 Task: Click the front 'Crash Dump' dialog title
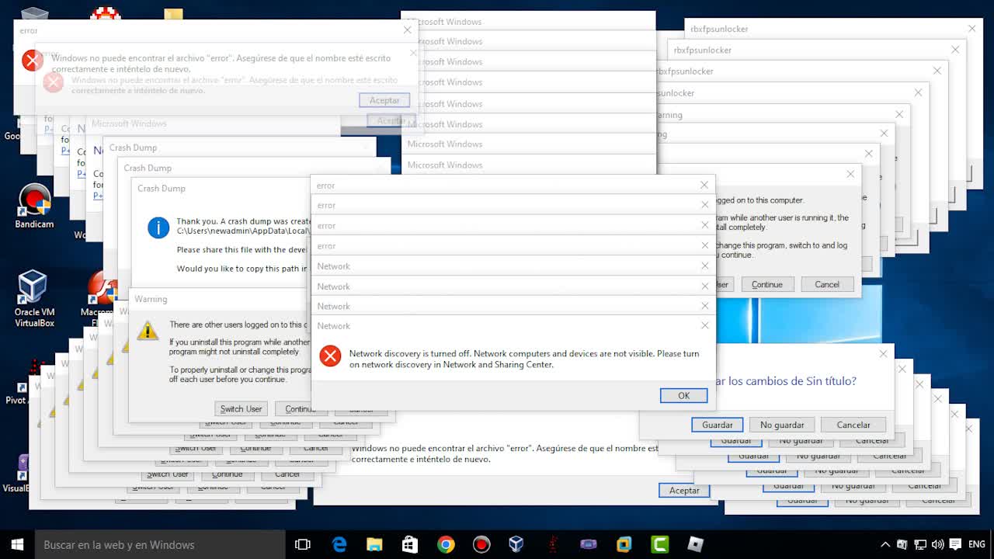[162, 188]
